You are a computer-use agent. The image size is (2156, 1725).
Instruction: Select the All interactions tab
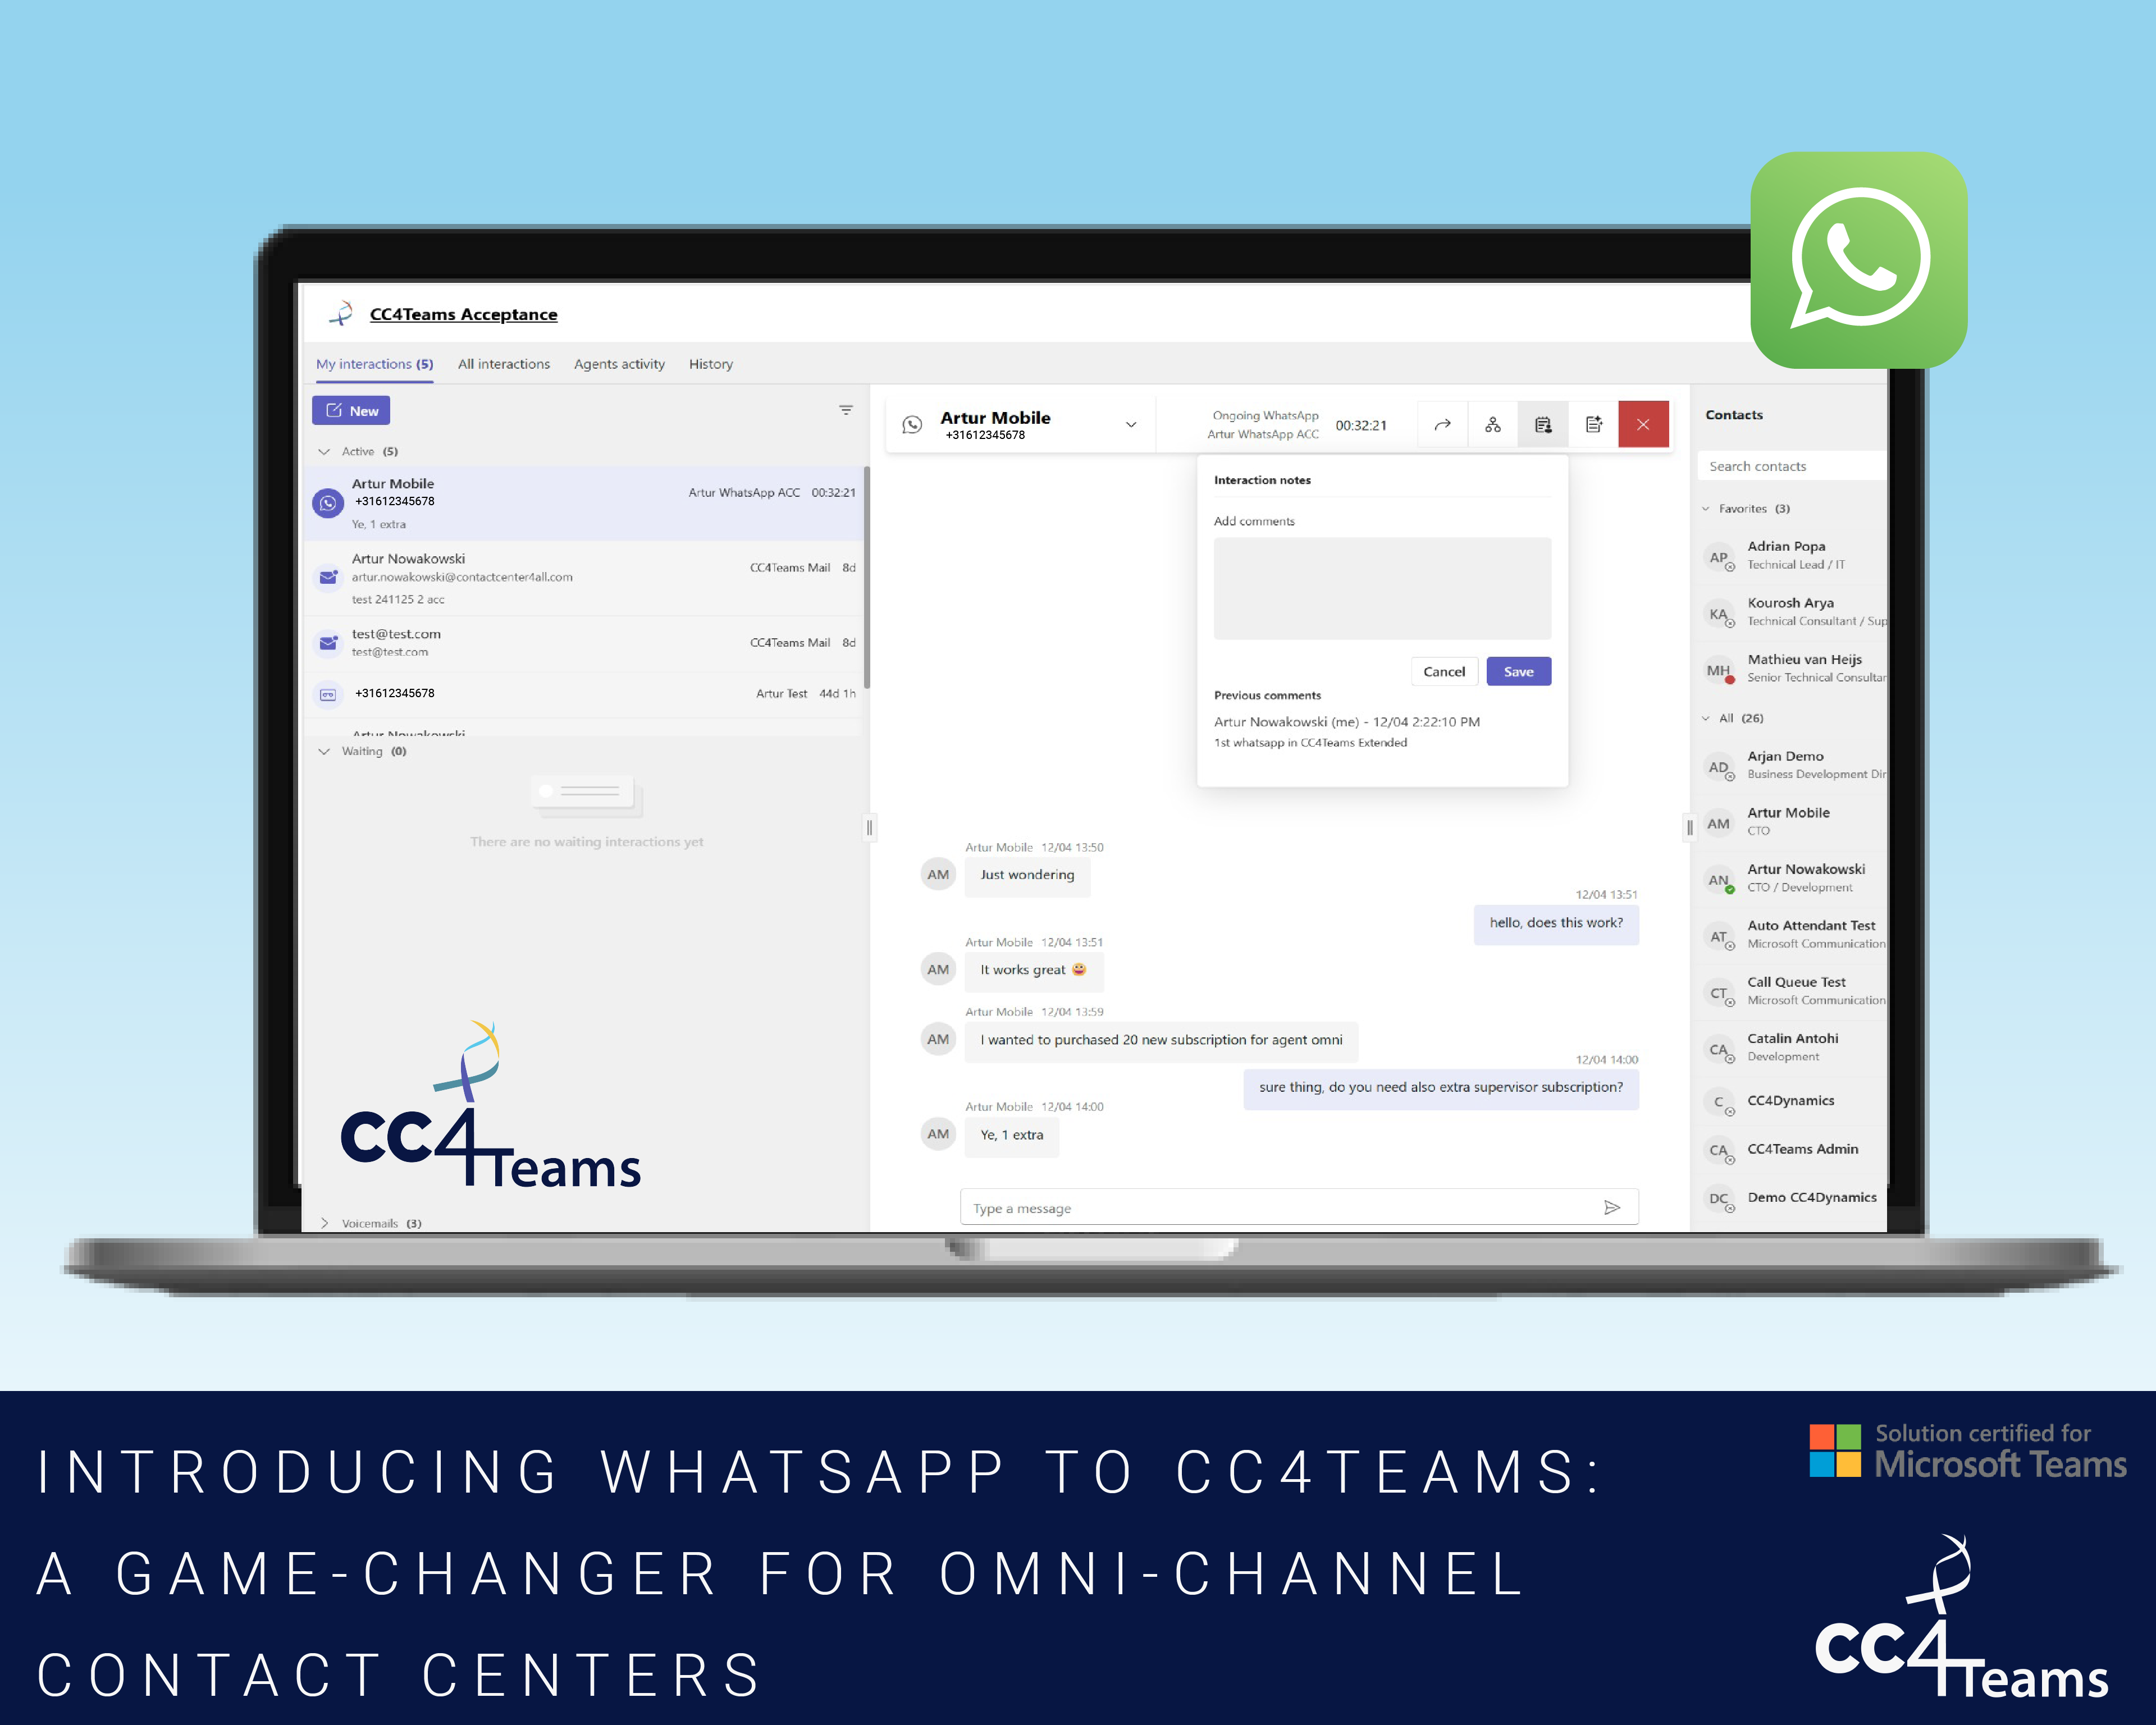pos(501,364)
